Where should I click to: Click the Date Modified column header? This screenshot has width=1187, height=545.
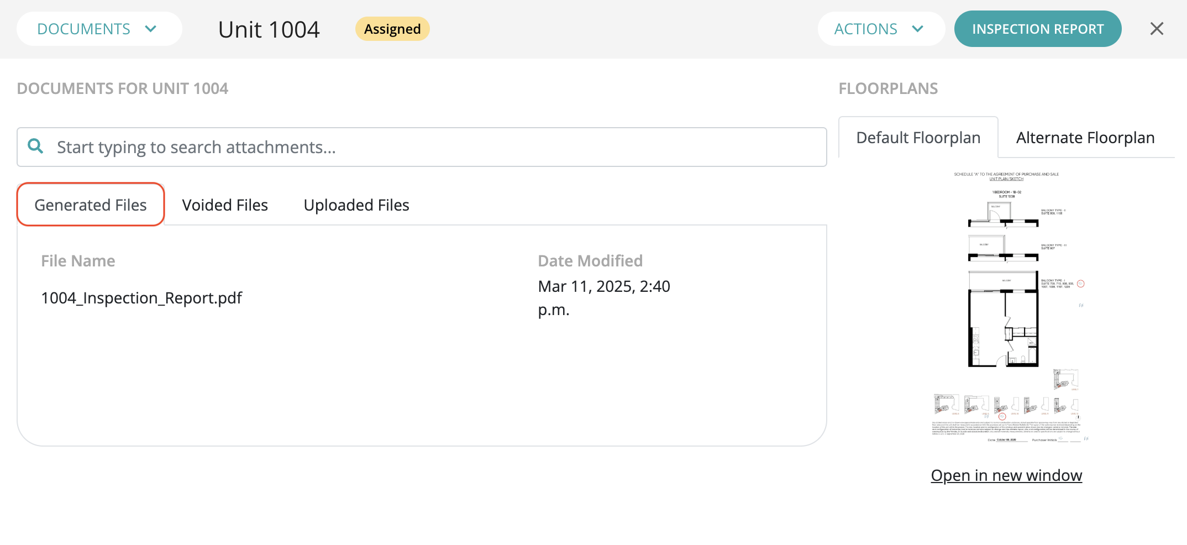coord(590,261)
